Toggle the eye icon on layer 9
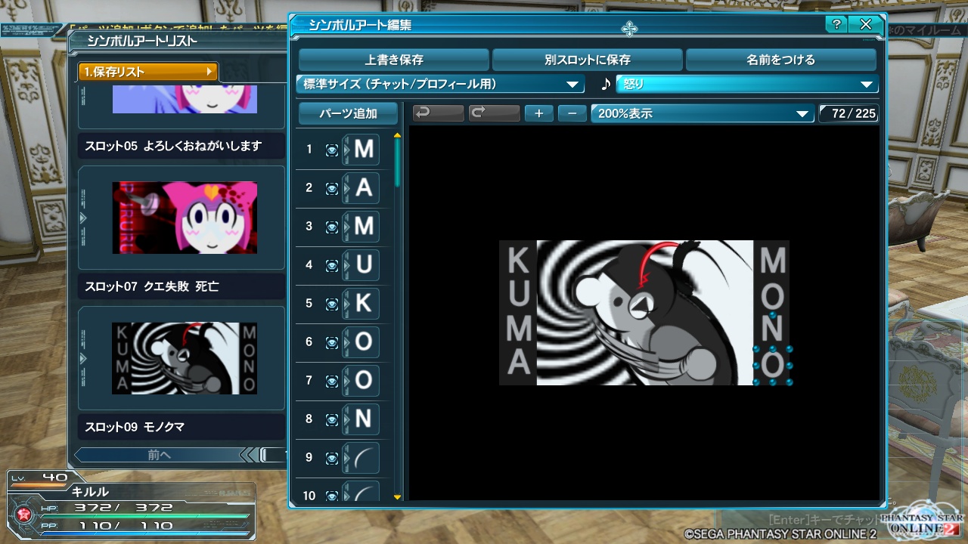The image size is (968, 544). [x=331, y=459]
